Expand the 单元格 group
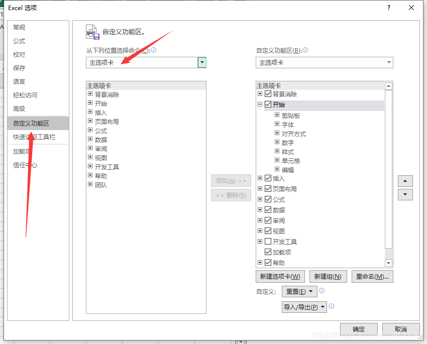Viewport: 427px width, 344px height. point(277,160)
